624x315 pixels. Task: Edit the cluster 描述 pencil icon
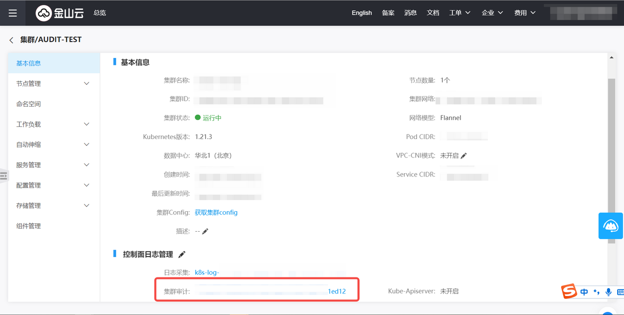[x=205, y=231]
